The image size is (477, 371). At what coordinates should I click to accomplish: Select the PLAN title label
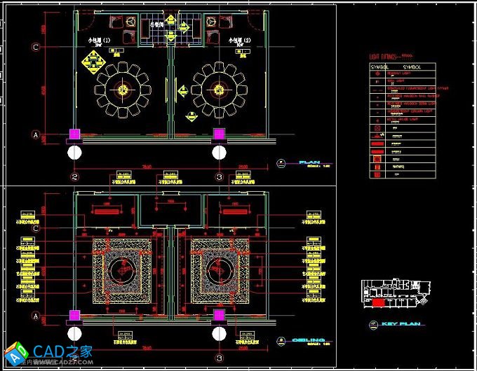point(309,163)
